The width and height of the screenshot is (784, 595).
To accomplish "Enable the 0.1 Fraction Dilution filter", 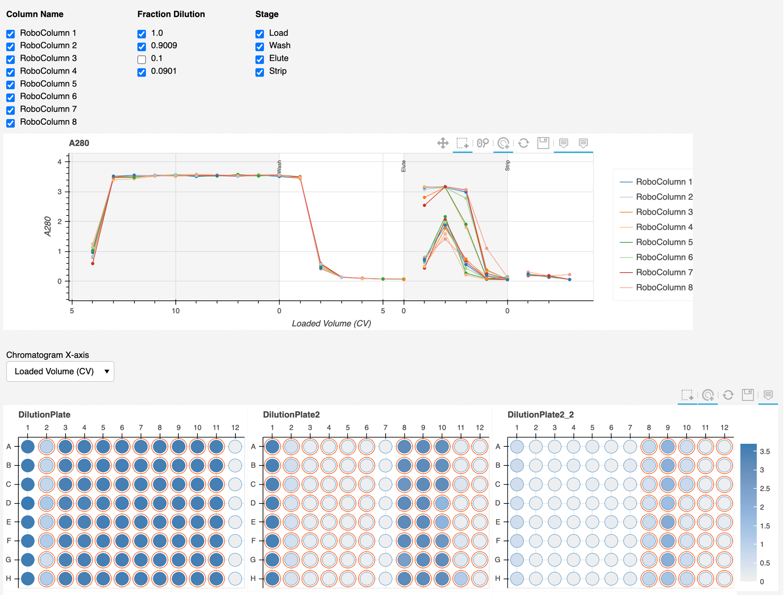I will click(141, 59).
